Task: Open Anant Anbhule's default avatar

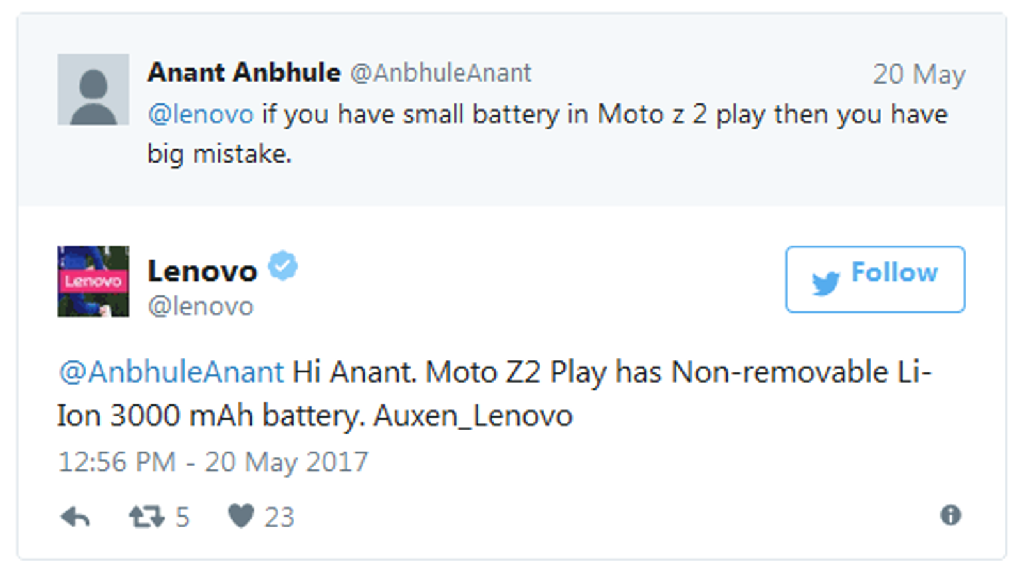Action: [93, 89]
